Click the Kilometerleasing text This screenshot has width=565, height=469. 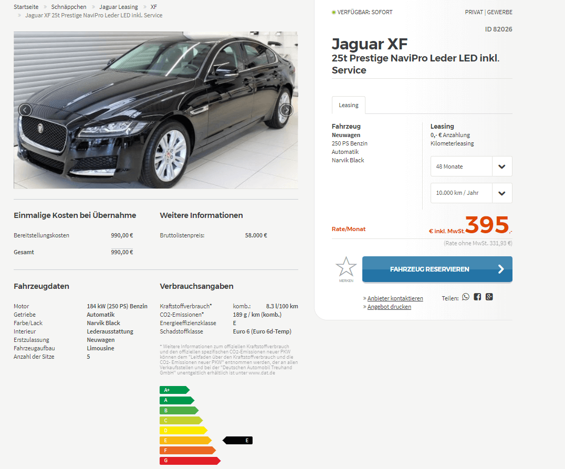(452, 143)
